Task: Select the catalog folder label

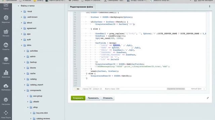Action: coord(33,79)
